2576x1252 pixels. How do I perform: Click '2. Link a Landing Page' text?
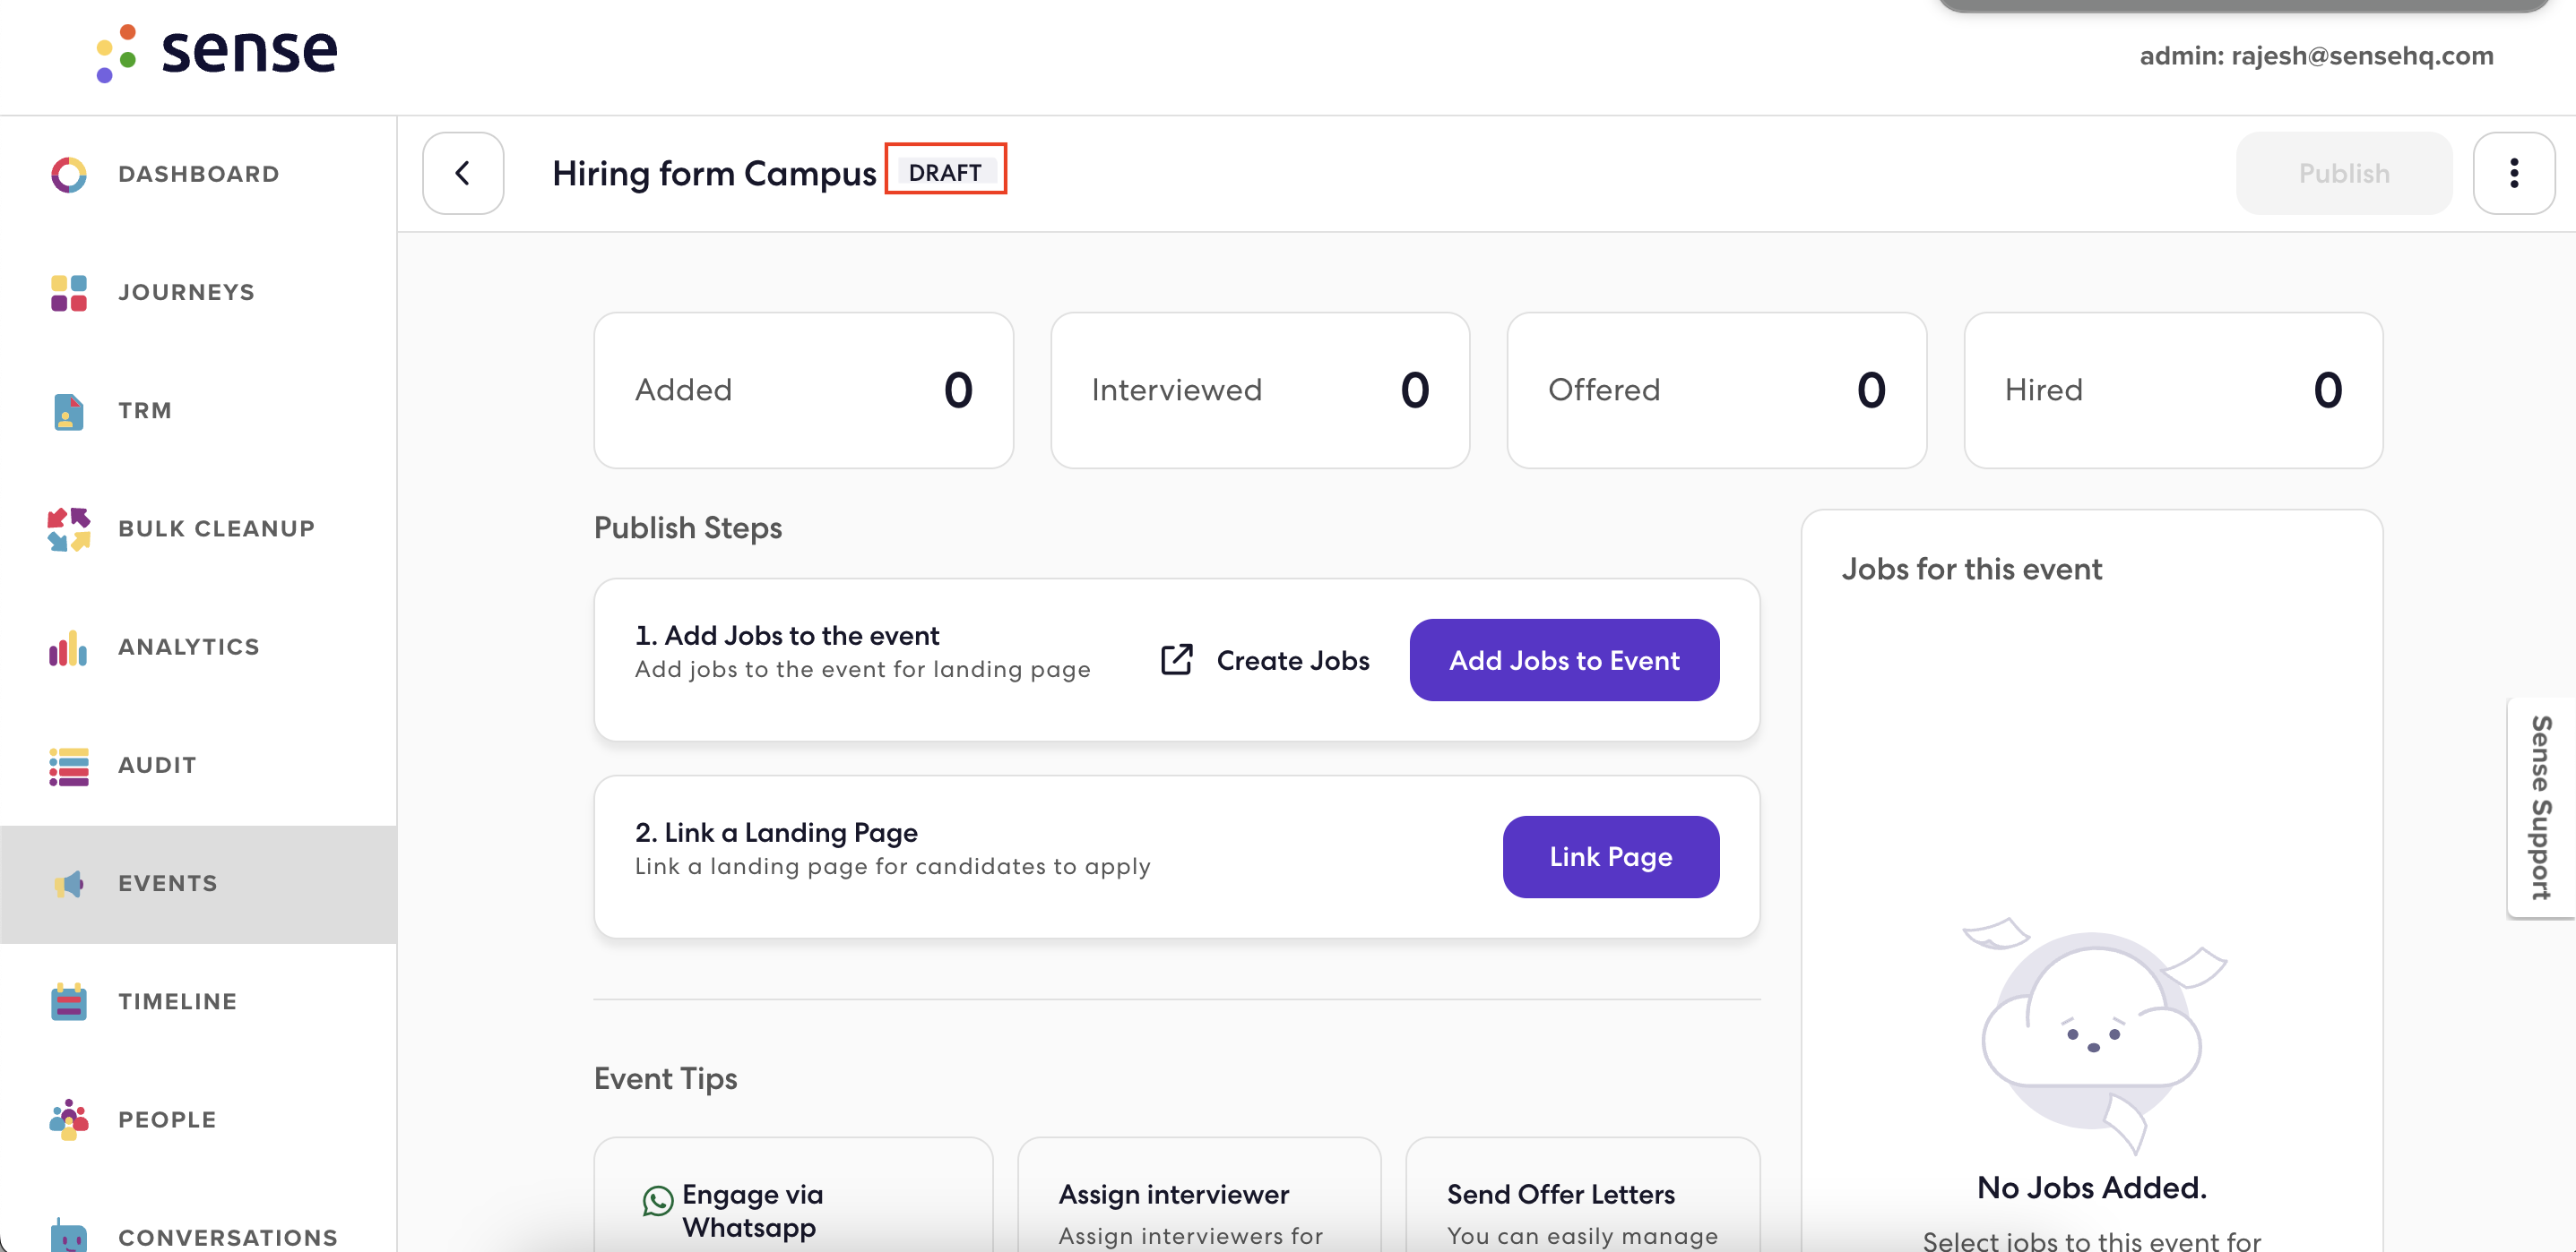tap(776, 832)
